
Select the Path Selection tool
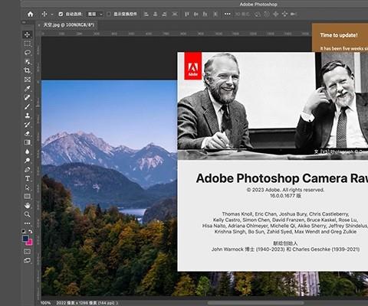click(28, 187)
